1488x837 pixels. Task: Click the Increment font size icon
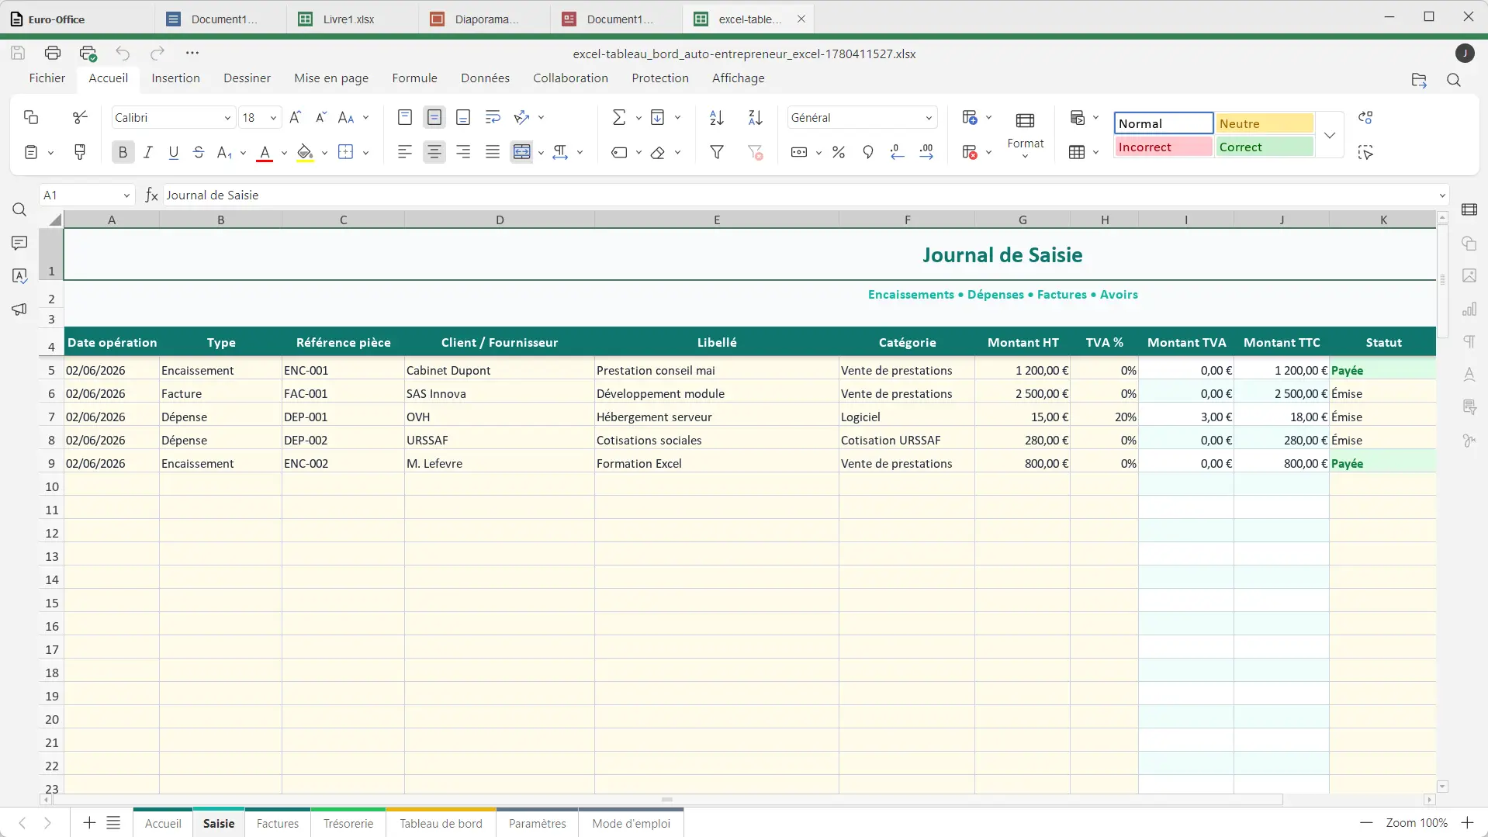(x=296, y=117)
